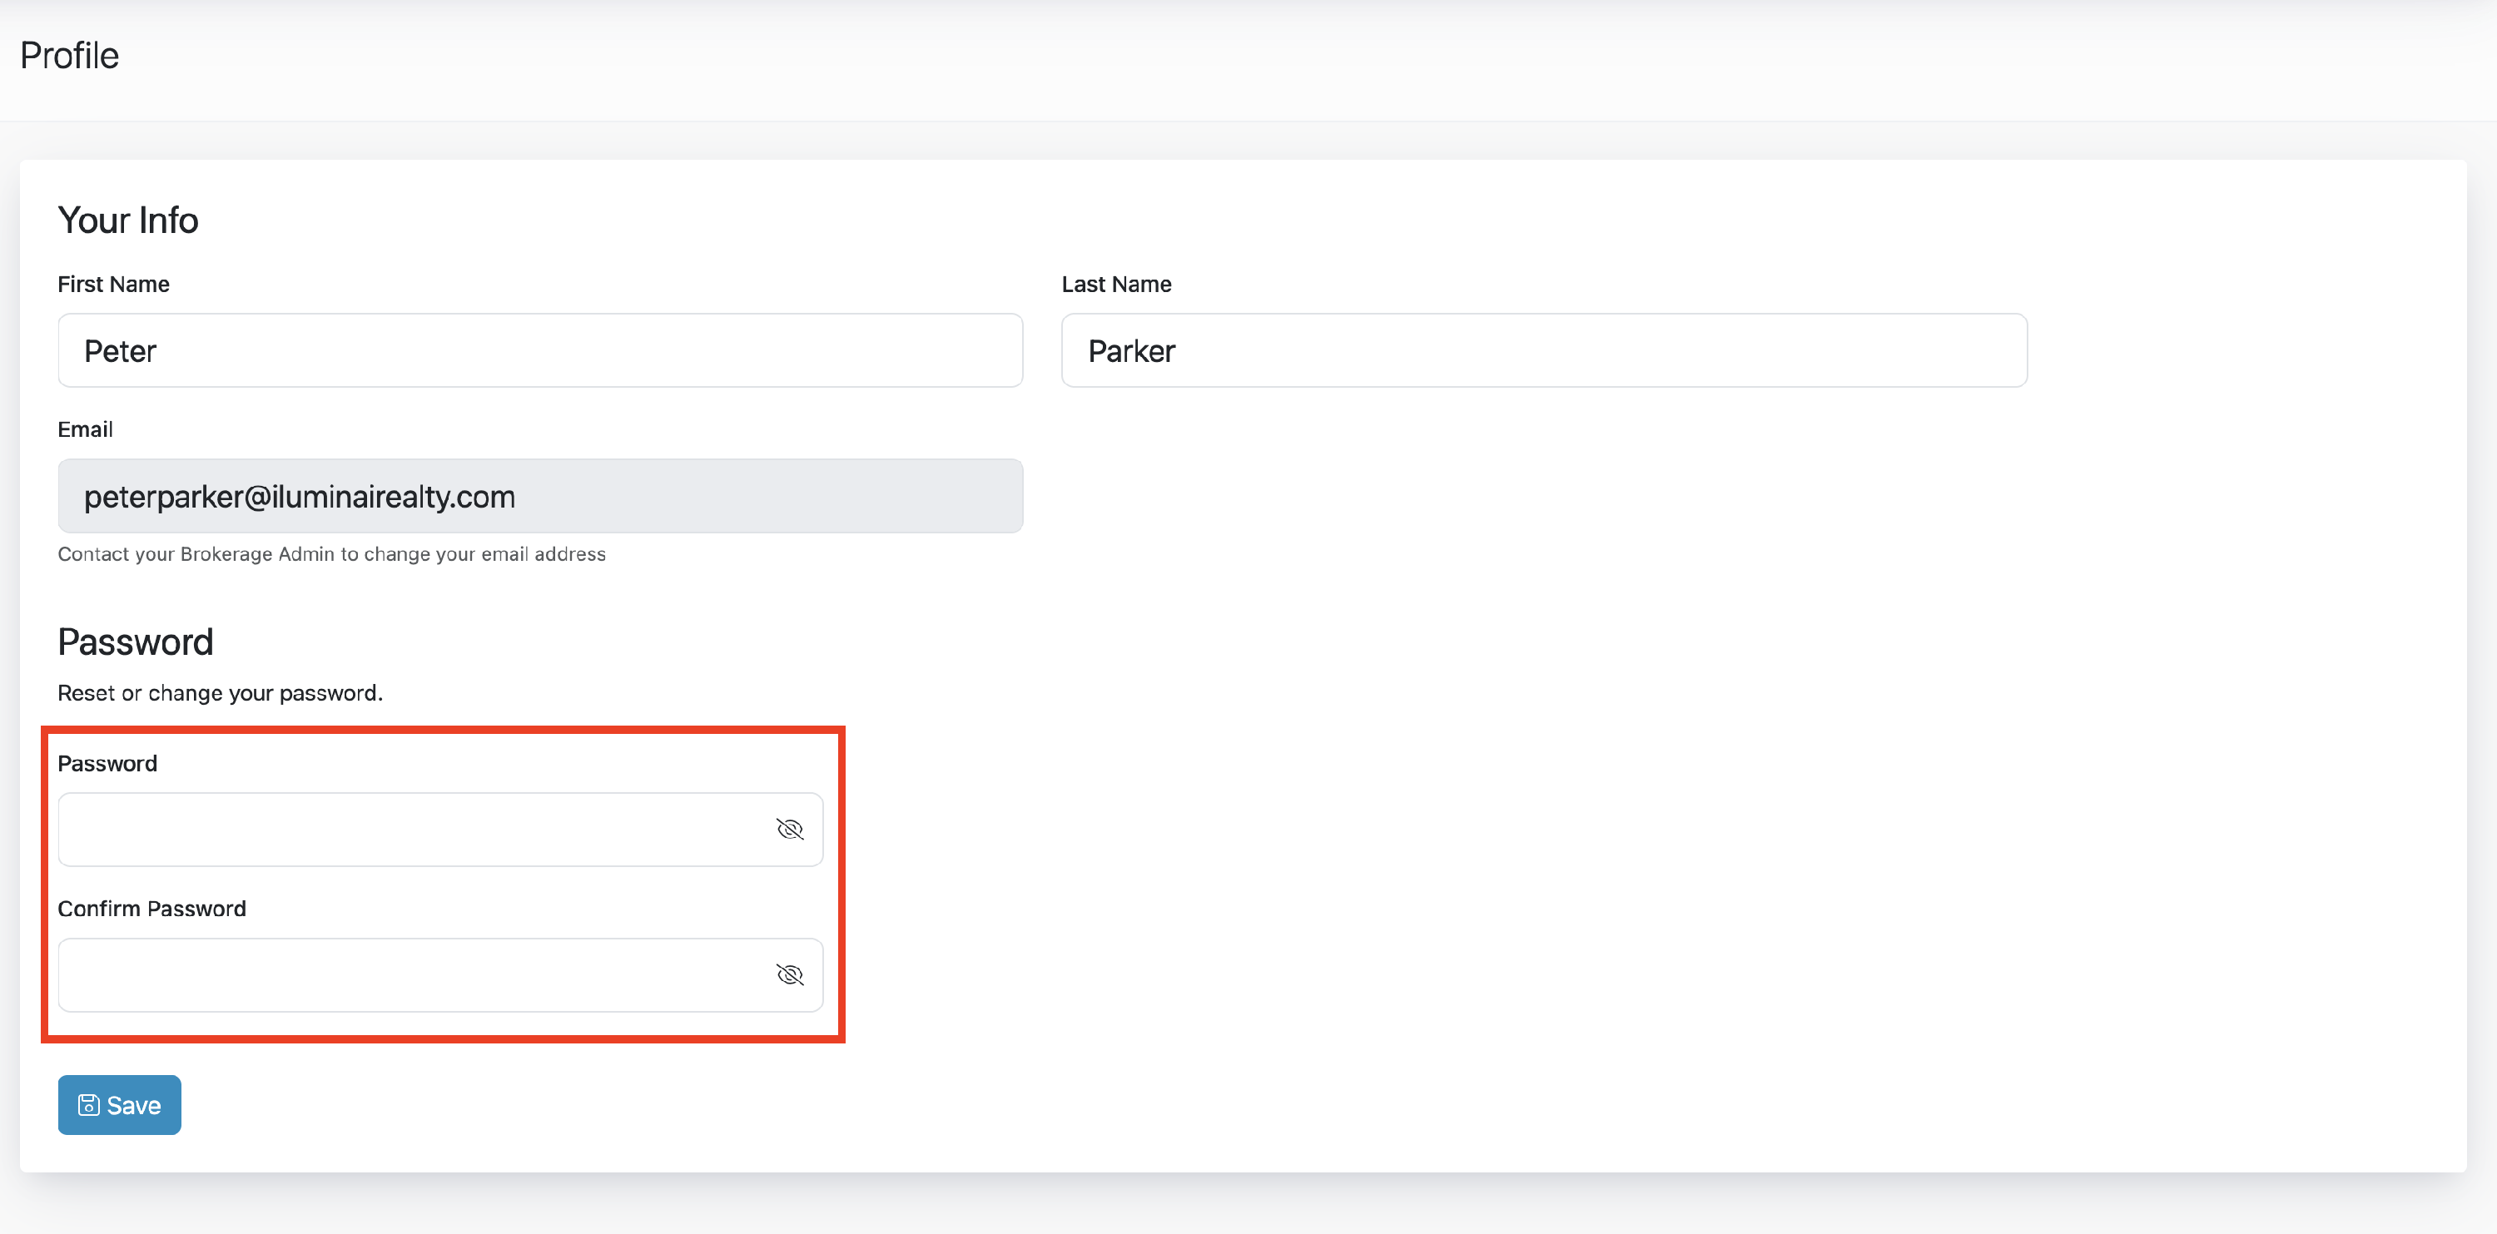
Task: Click the Confirm Password label
Action: (x=152, y=909)
